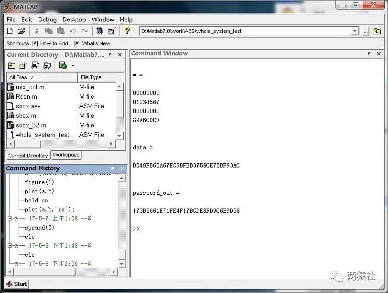Image resolution: width=388 pixels, height=293 pixels.
Task: Undock the Current Directory panel
Action: (x=110, y=54)
